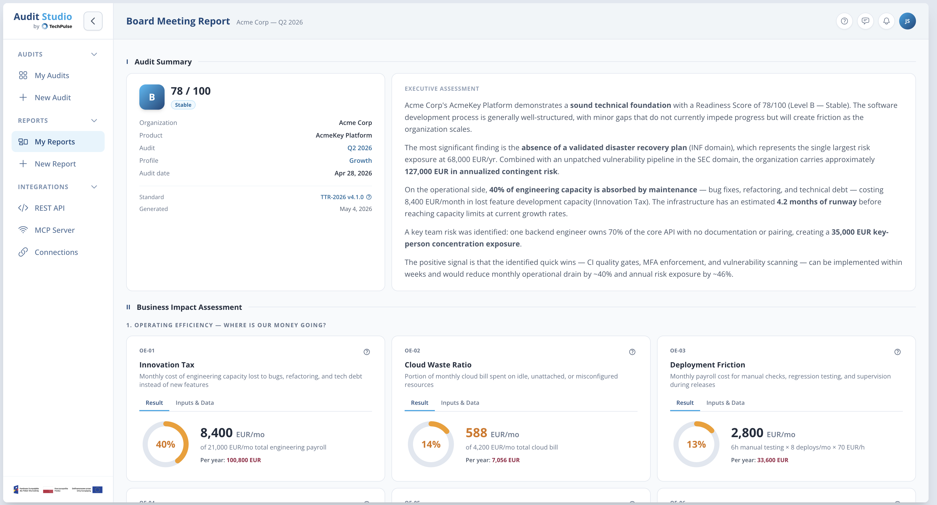Open MCP Server integration
Viewport: 937px width, 505px height.
click(58, 230)
